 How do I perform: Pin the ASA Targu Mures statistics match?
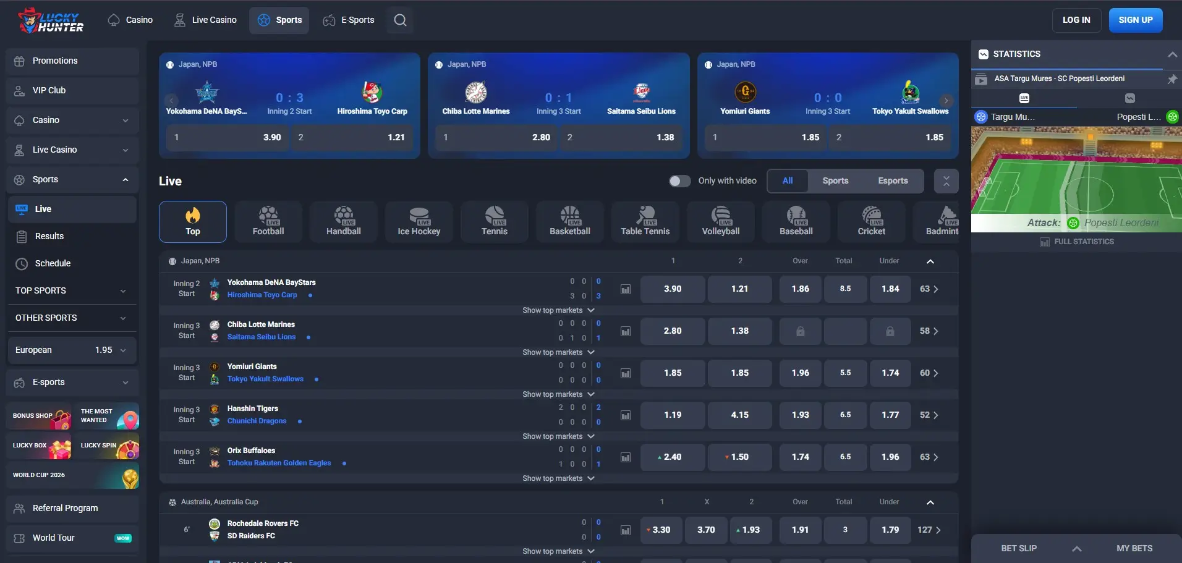click(x=1171, y=79)
